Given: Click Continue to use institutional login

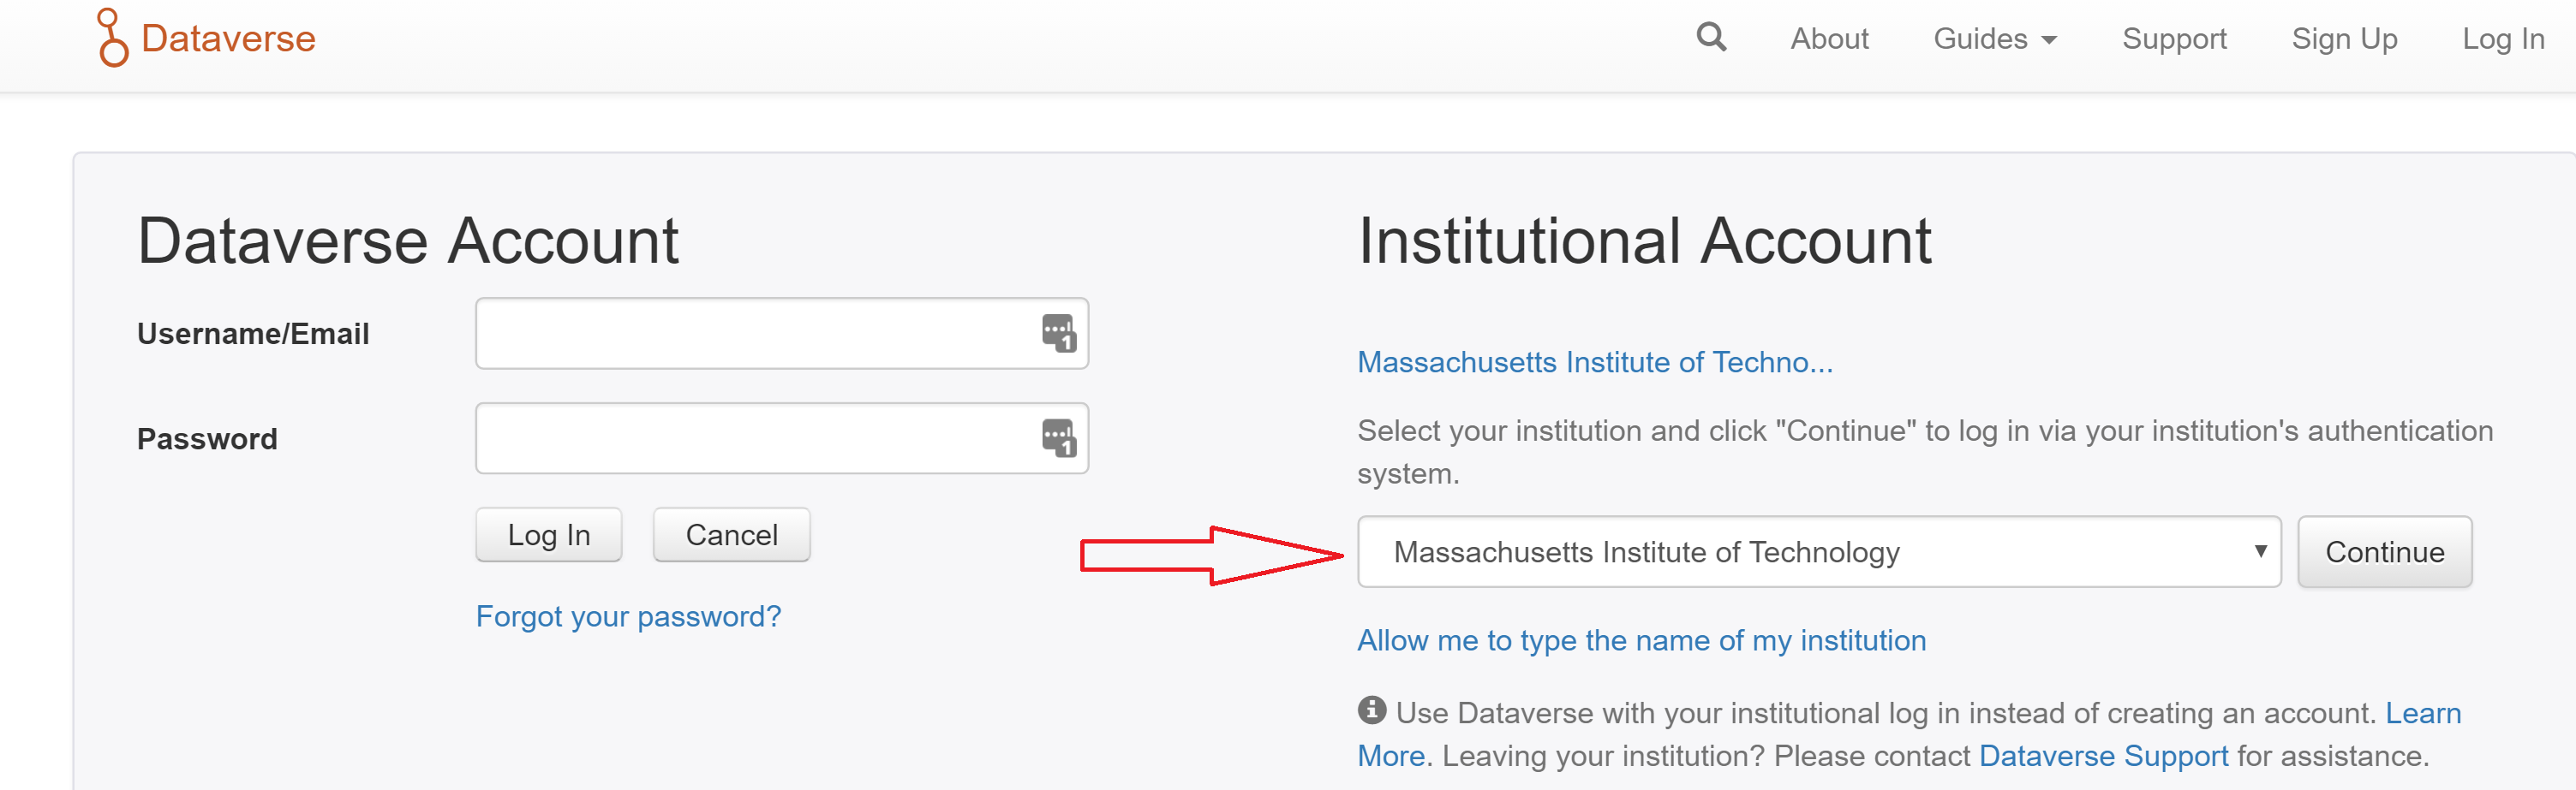Looking at the screenshot, I should point(2384,551).
